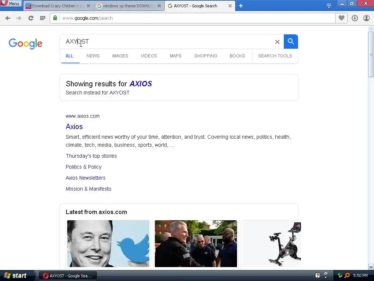Click the Google logo
This screenshot has width=374, height=281.
(x=26, y=44)
